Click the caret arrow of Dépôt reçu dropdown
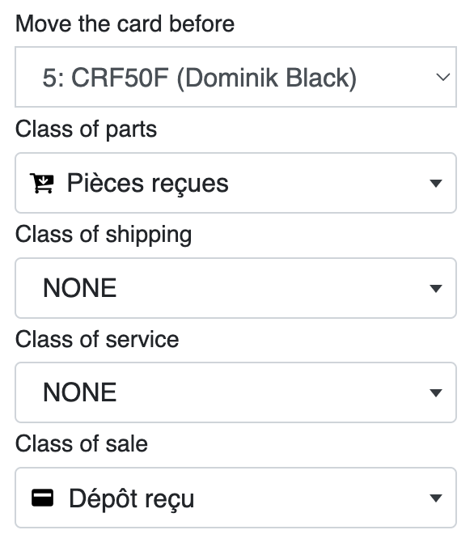 (x=436, y=498)
